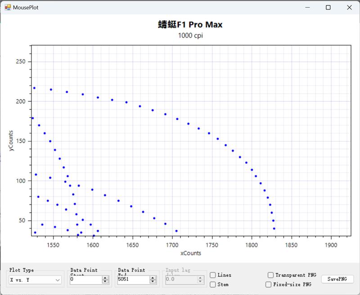Decrease the Data Point Start value
360x295 pixels.
click(105, 281)
